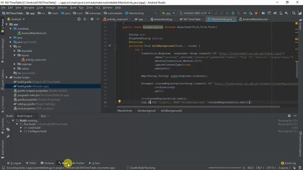Stop the running app with the red square
The width and height of the screenshot is (303, 170).
256,13
